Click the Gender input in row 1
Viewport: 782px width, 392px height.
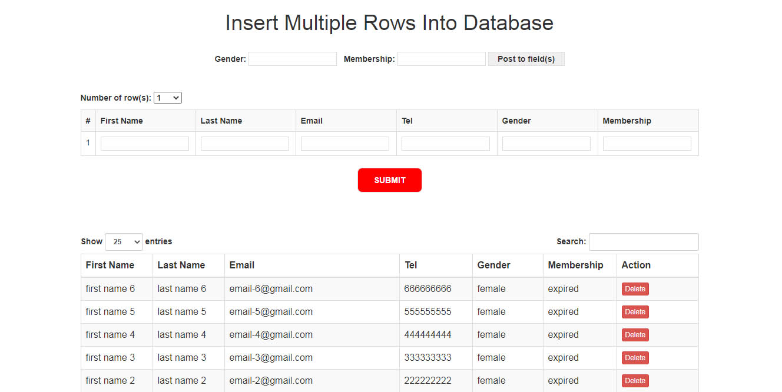click(546, 144)
